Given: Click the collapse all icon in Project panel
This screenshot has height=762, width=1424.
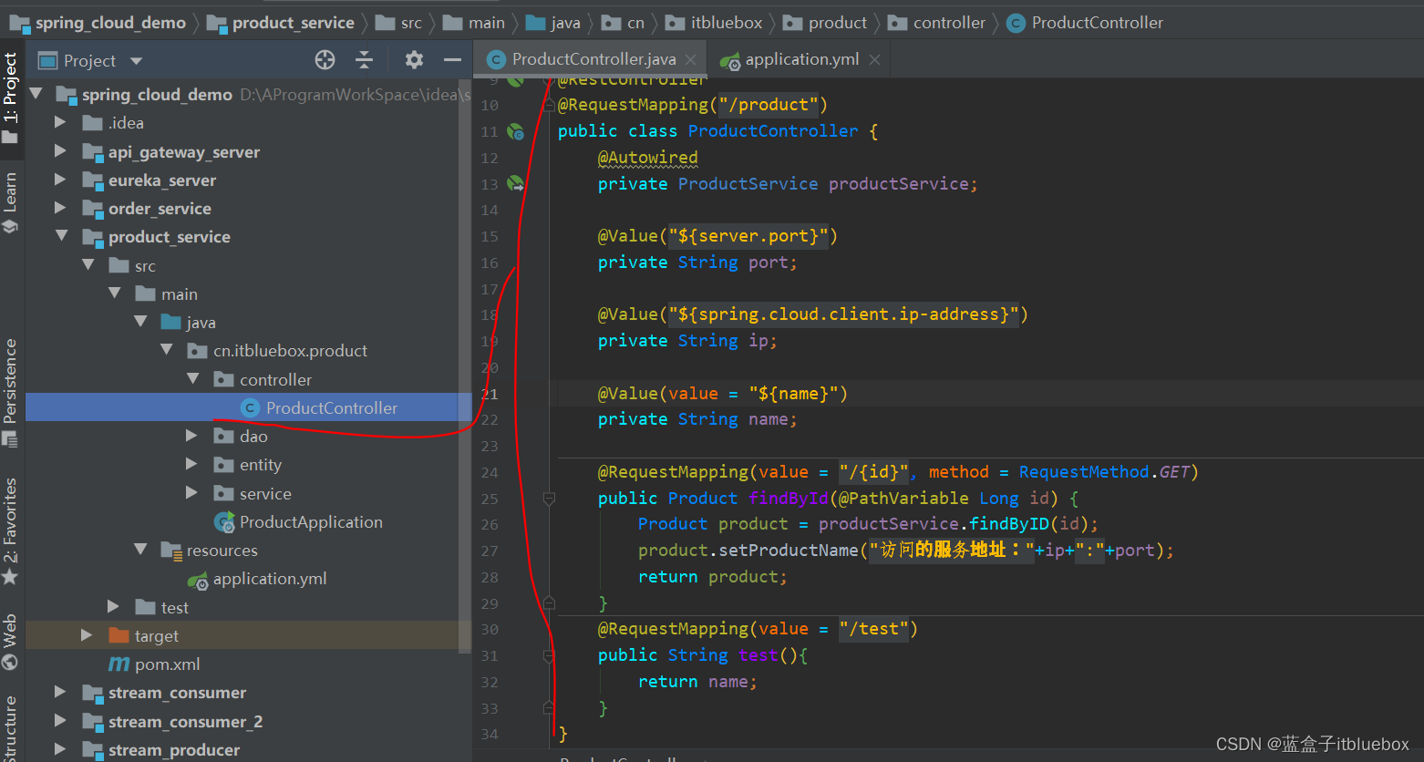Looking at the screenshot, I should tap(364, 60).
